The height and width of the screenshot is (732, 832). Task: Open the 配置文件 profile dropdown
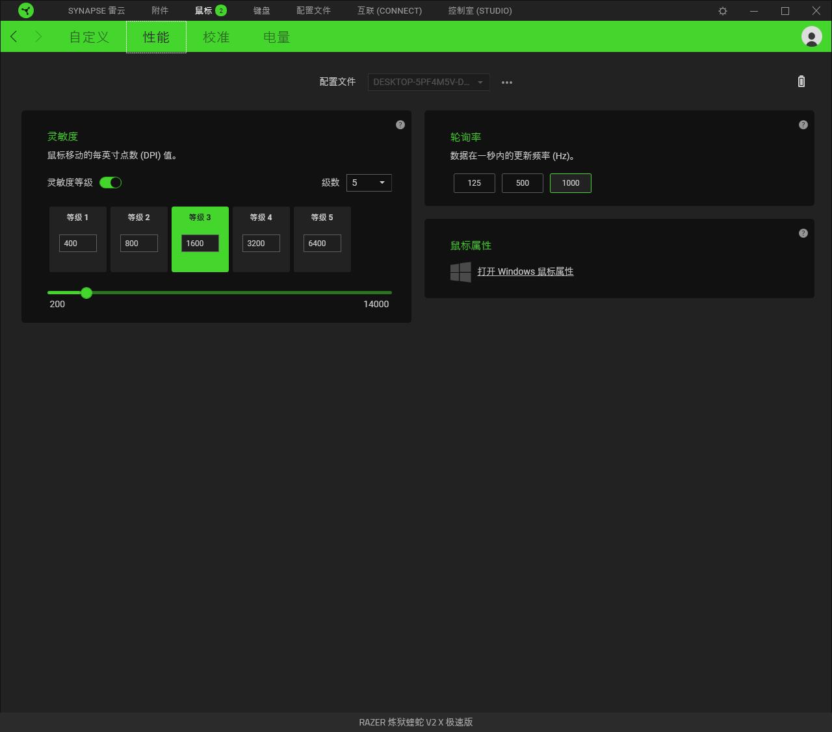(x=429, y=82)
